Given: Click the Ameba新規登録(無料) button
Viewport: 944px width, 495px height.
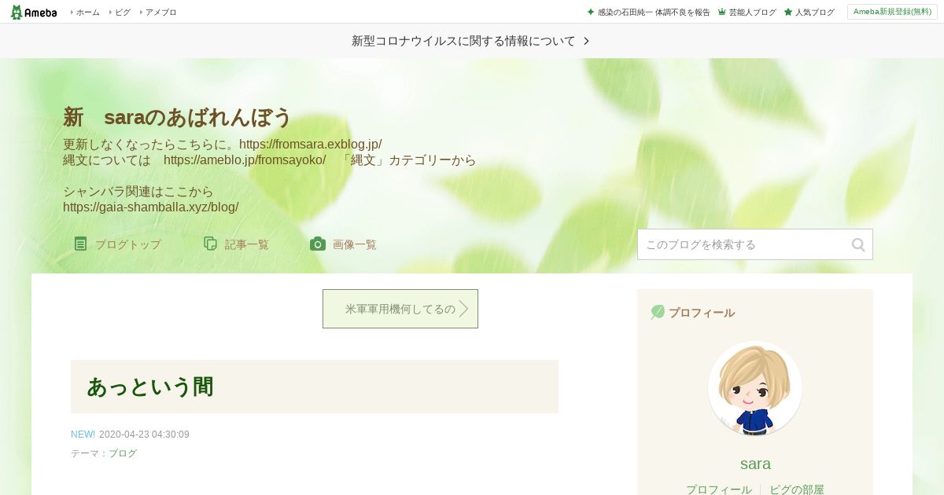Looking at the screenshot, I should pyautogui.click(x=892, y=12).
